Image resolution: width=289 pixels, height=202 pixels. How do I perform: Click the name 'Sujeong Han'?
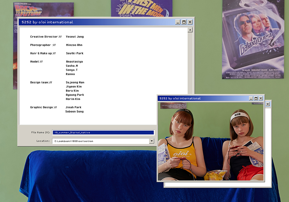(x=75, y=82)
